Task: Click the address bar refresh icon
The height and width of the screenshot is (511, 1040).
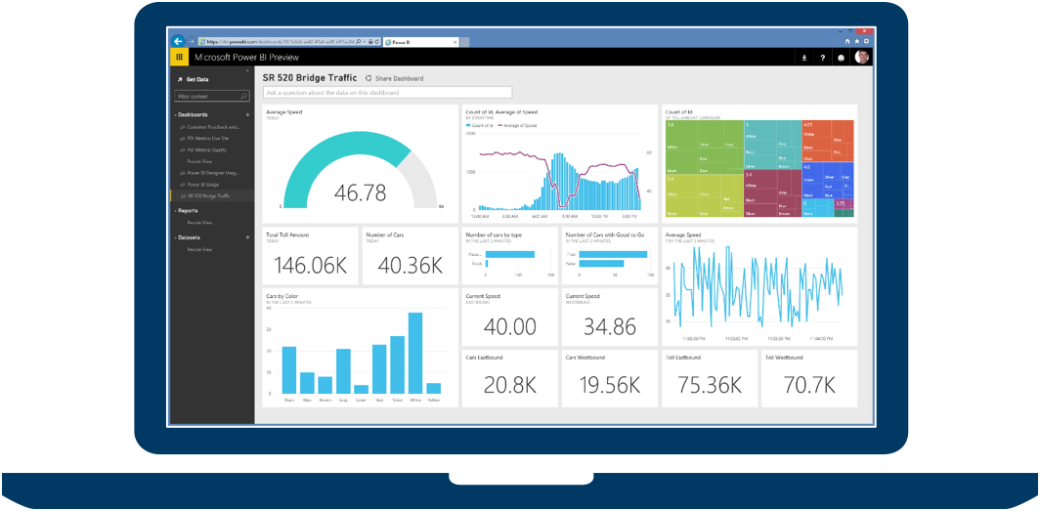Action: (x=376, y=42)
